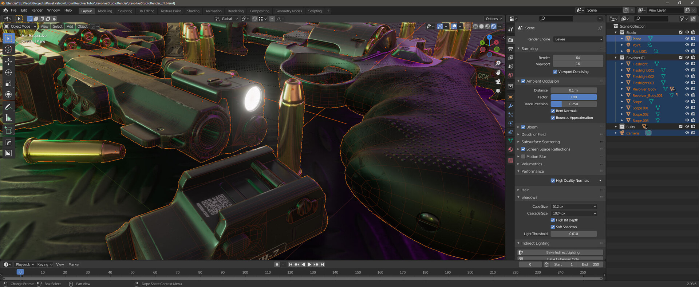This screenshot has height=287, width=699.
Task: Open the File menu
Action: click(14, 10)
